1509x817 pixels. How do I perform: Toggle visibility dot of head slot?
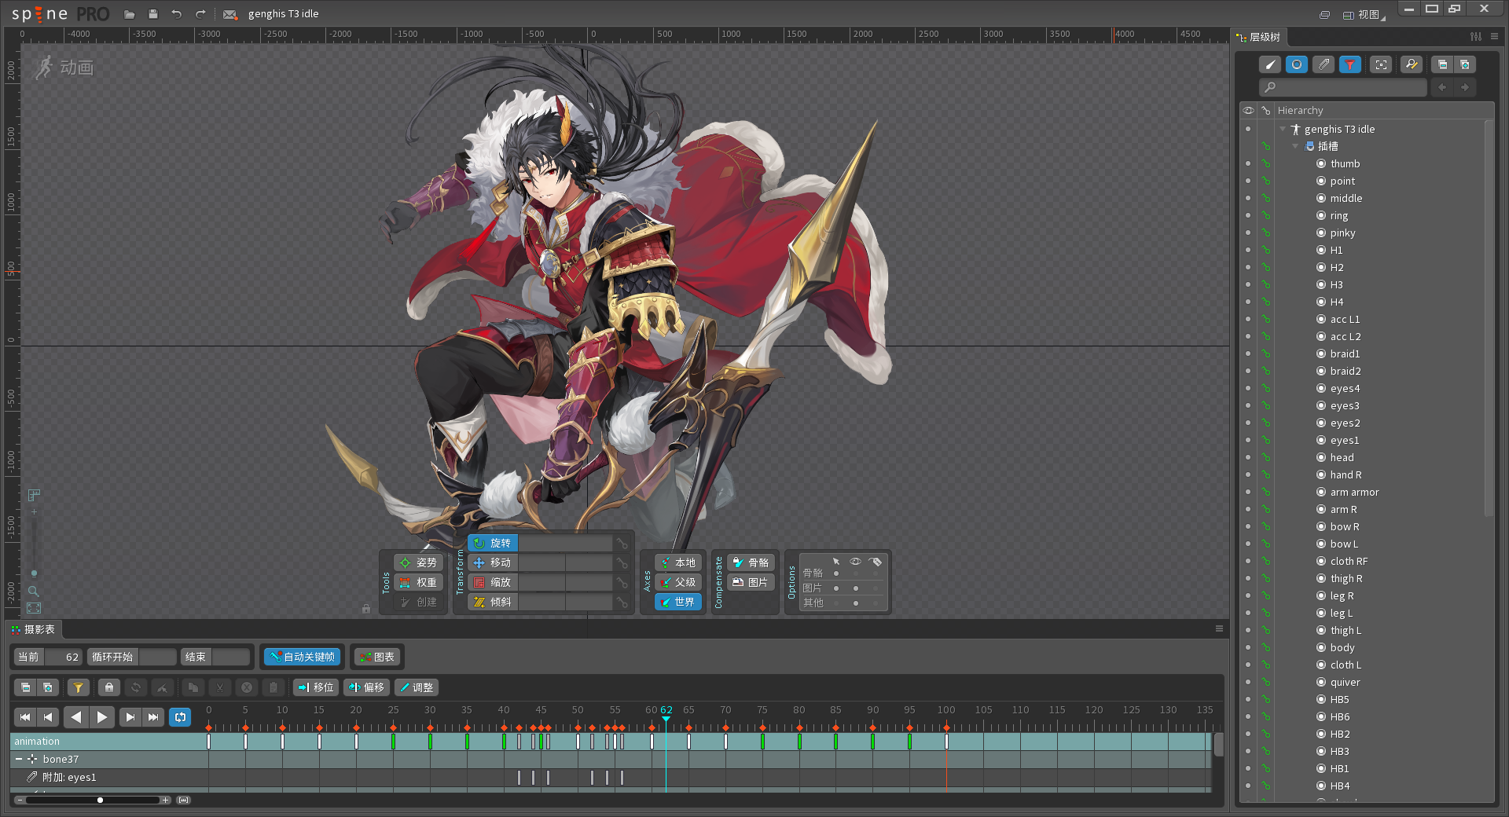1248,457
